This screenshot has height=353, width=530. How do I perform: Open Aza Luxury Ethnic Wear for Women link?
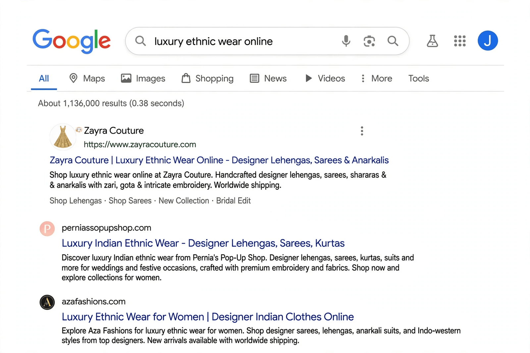[208, 317]
